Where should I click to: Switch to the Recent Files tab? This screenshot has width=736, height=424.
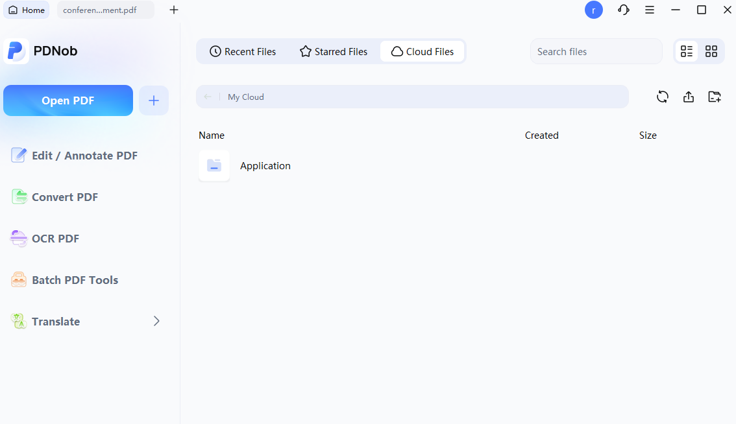click(243, 52)
